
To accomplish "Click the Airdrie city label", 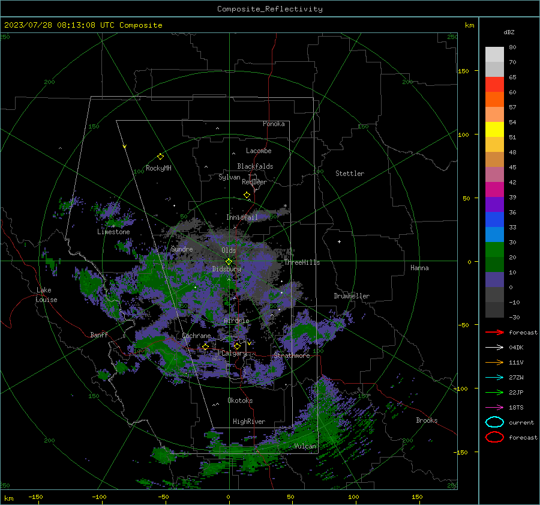I will coord(236,321).
